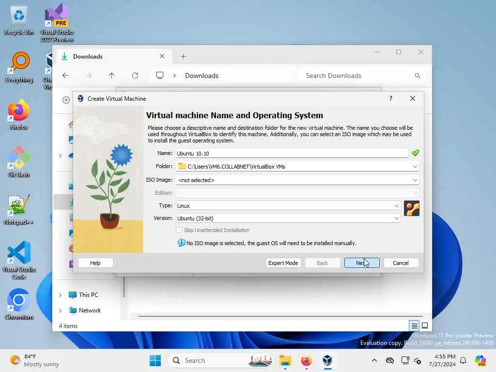The width and height of the screenshot is (496, 372).
Task: Select This PC in navigation pane
Action: click(x=88, y=295)
